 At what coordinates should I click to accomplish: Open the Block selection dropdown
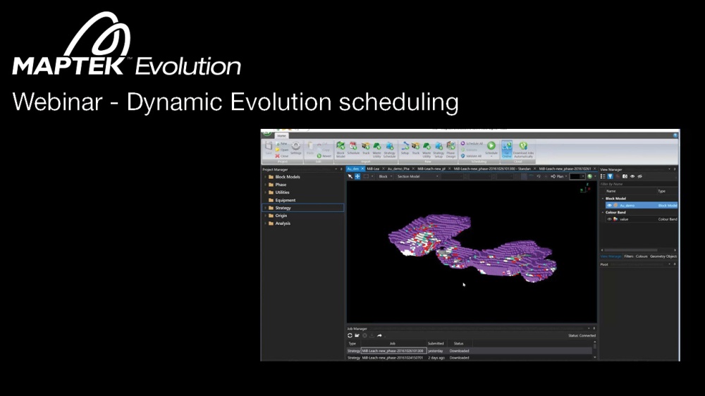(x=386, y=177)
